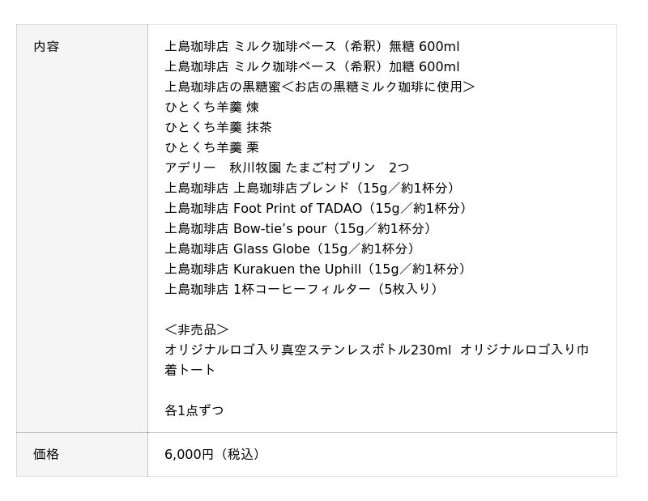Click the 6,000円（税込）price text
Image resolution: width=648 pixels, height=501 pixels.
(214, 455)
